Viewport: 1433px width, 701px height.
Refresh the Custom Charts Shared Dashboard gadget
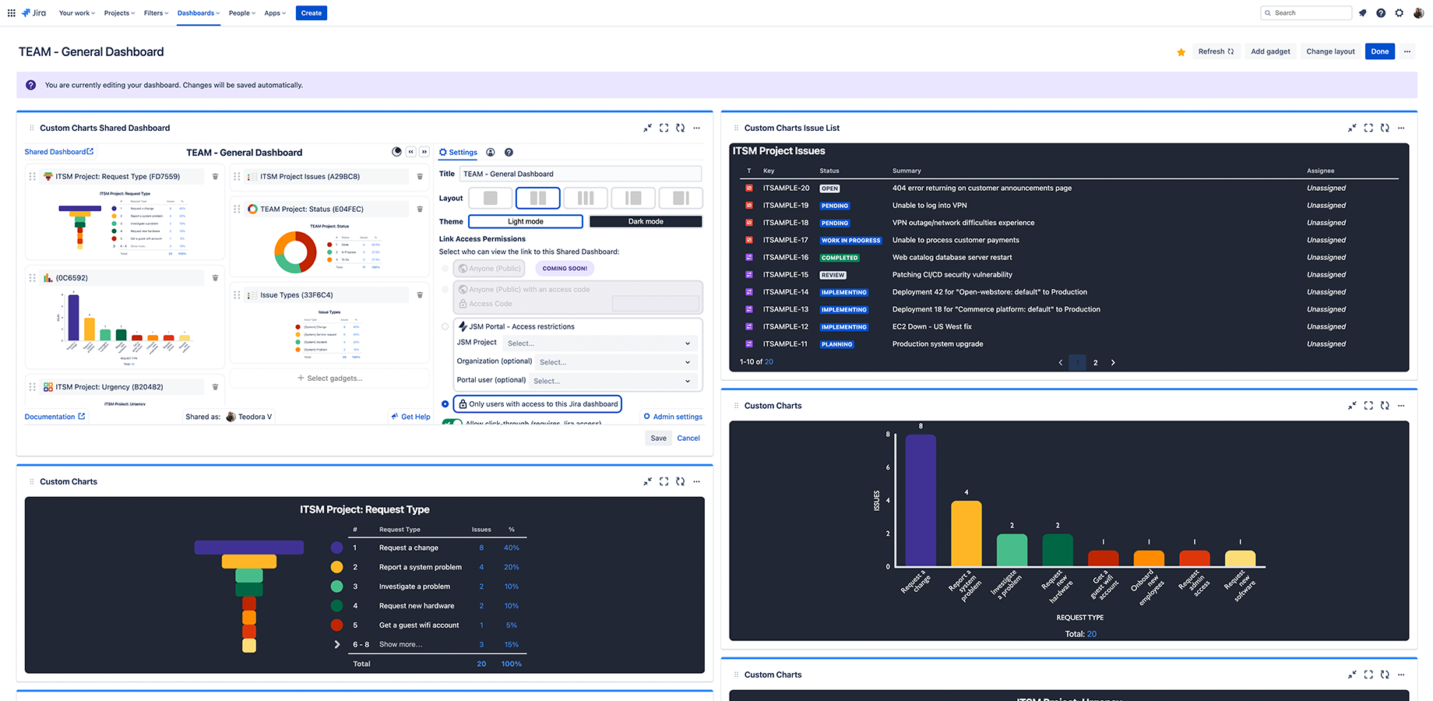point(681,129)
